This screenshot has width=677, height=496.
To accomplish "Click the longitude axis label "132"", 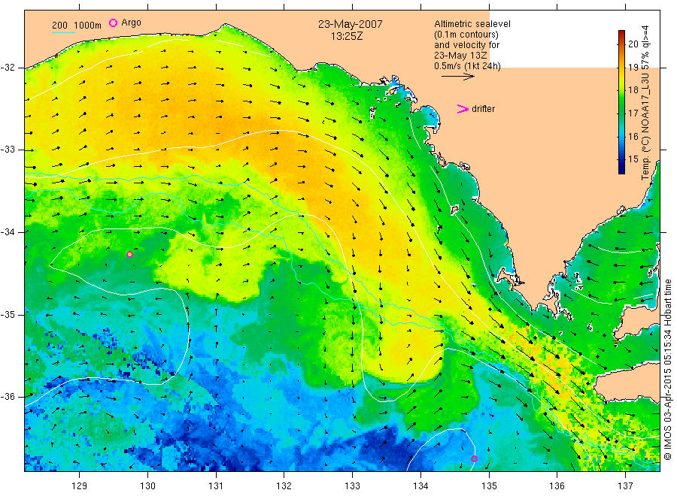I will [x=284, y=486].
